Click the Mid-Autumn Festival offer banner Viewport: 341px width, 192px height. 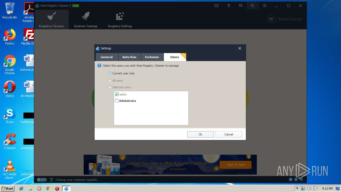tap(170, 165)
